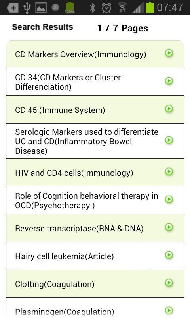Tap the green arrow next to CD 45

click(x=169, y=109)
